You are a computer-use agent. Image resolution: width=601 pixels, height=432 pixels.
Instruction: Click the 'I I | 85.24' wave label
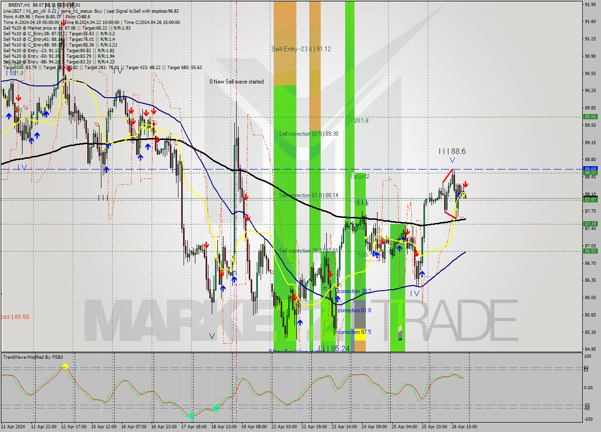point(334,349)
